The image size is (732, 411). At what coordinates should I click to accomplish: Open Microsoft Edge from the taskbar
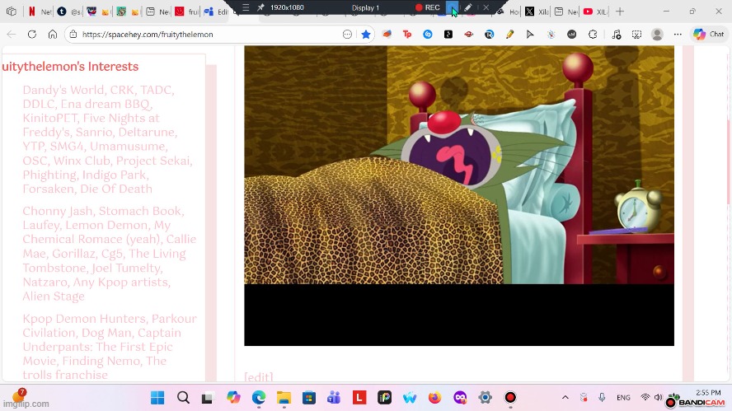[x=258, y=398]
